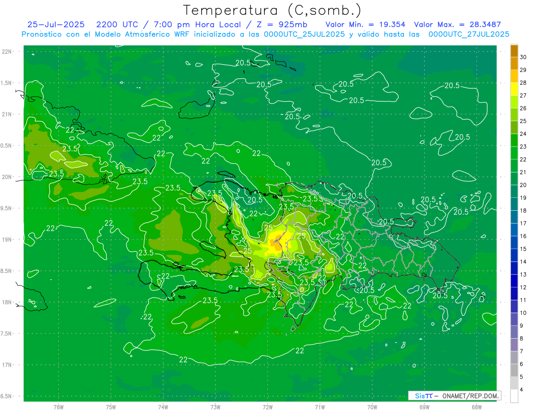
Task: Click the legend value 10
Action: tap(523, 313)
